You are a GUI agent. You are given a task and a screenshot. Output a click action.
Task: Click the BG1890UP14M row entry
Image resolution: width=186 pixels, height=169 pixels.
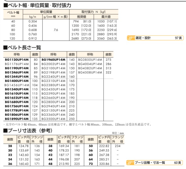pyautogui.click(x=17, y=119)
